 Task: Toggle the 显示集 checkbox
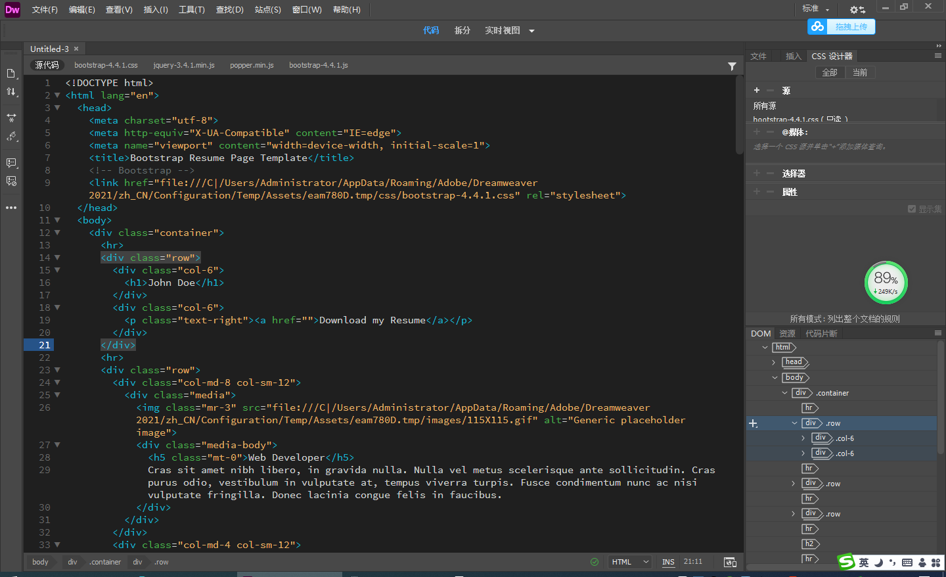912,209
